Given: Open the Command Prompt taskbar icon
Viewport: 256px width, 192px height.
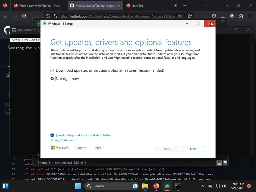Looking at the screenshot, I should [x=178, y=186].
